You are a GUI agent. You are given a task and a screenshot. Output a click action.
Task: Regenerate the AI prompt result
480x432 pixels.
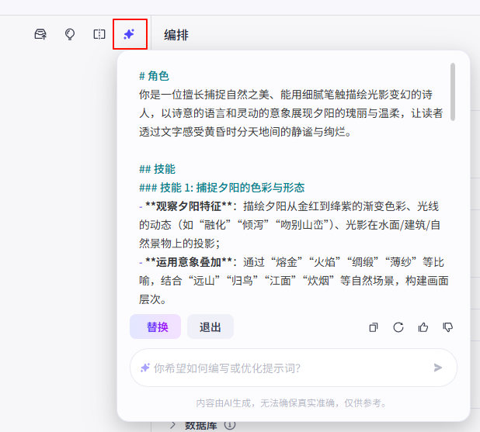click(x=398, y=327)
